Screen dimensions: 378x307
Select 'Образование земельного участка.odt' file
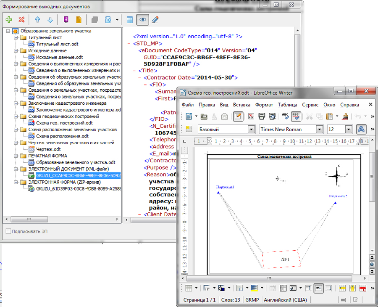[76, 162]
